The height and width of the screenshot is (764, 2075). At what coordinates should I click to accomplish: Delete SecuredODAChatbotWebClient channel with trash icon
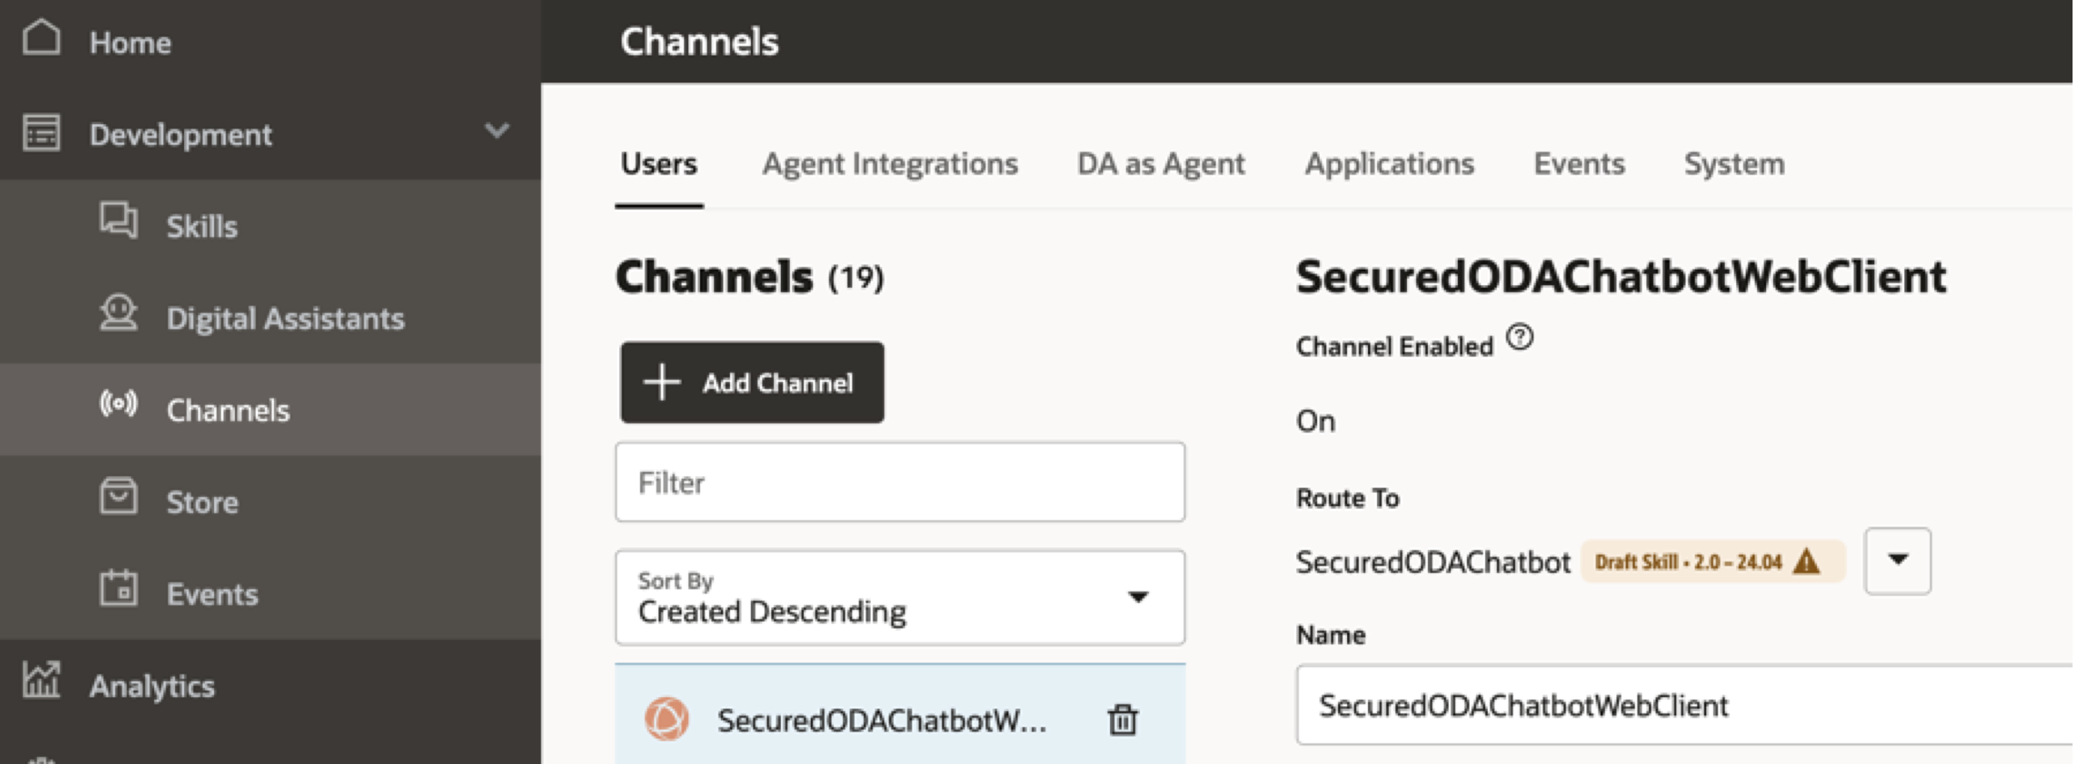click(x=1122, y=719)
